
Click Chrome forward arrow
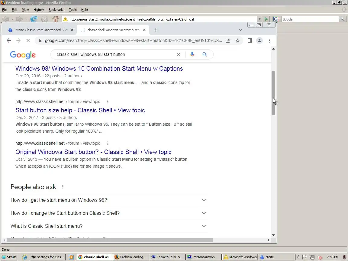click(x=18, y=40)
